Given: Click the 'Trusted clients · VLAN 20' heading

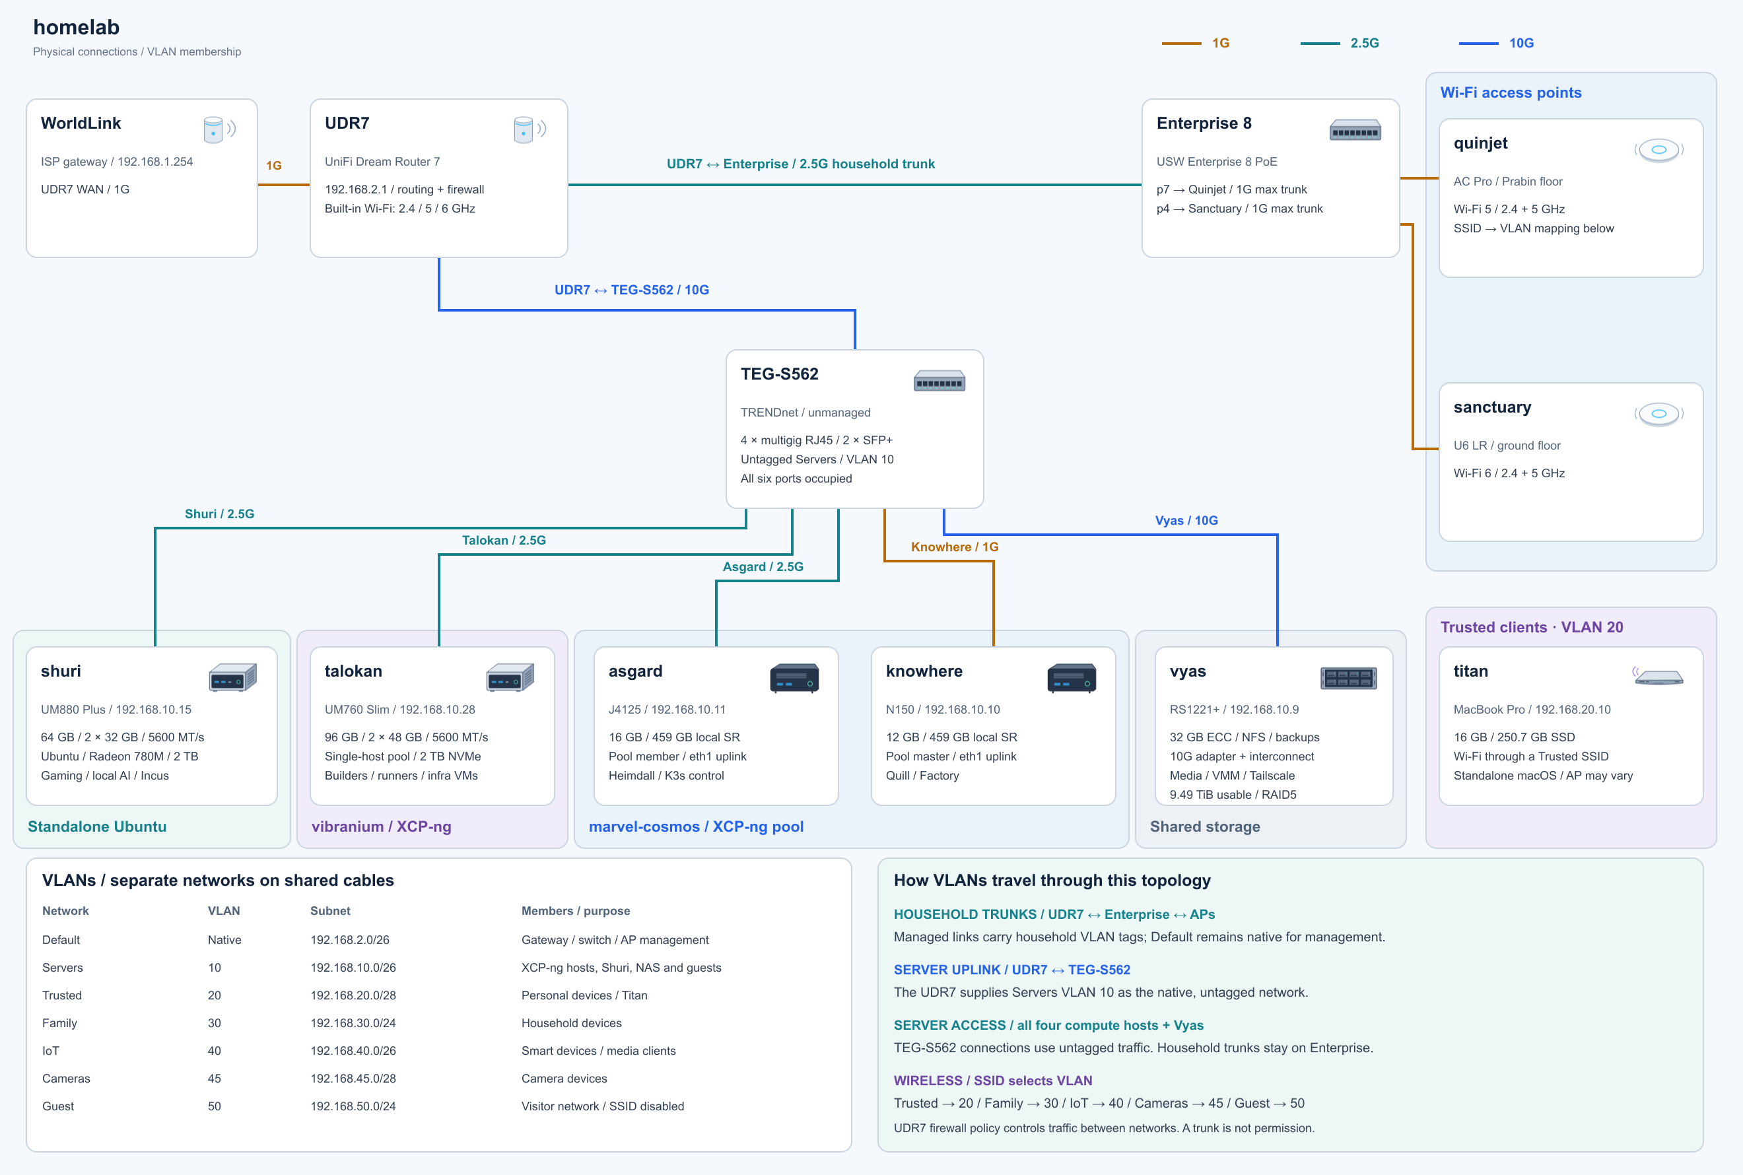Looking at the screenshot, I should (x=1532, y=627).
